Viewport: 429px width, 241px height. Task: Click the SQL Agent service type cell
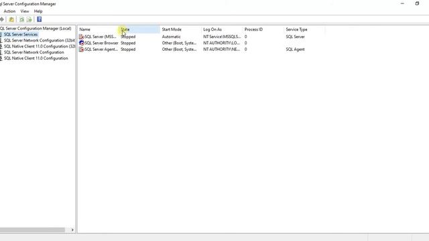[x=295, y=50]
